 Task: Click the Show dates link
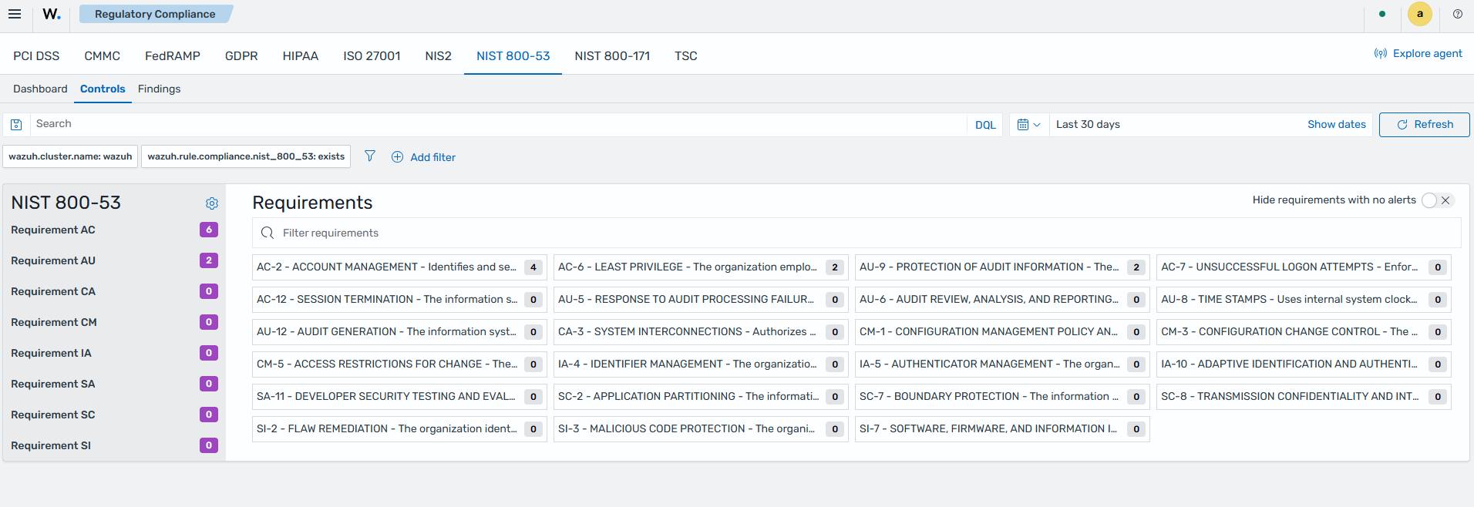pos(1336,124)
